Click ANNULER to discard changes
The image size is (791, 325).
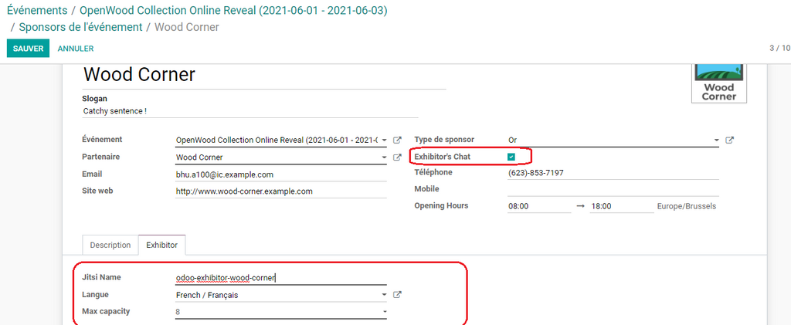point(76,49)
